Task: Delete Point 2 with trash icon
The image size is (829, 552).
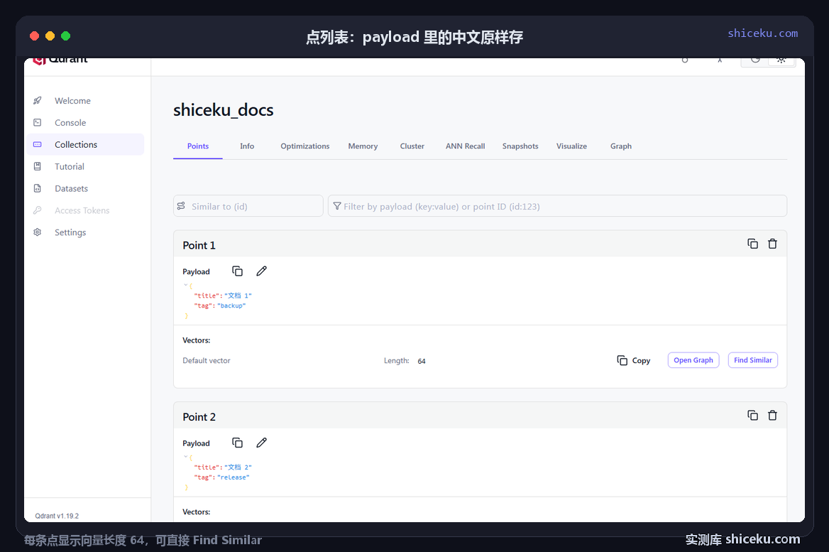Action: [772, 416]
